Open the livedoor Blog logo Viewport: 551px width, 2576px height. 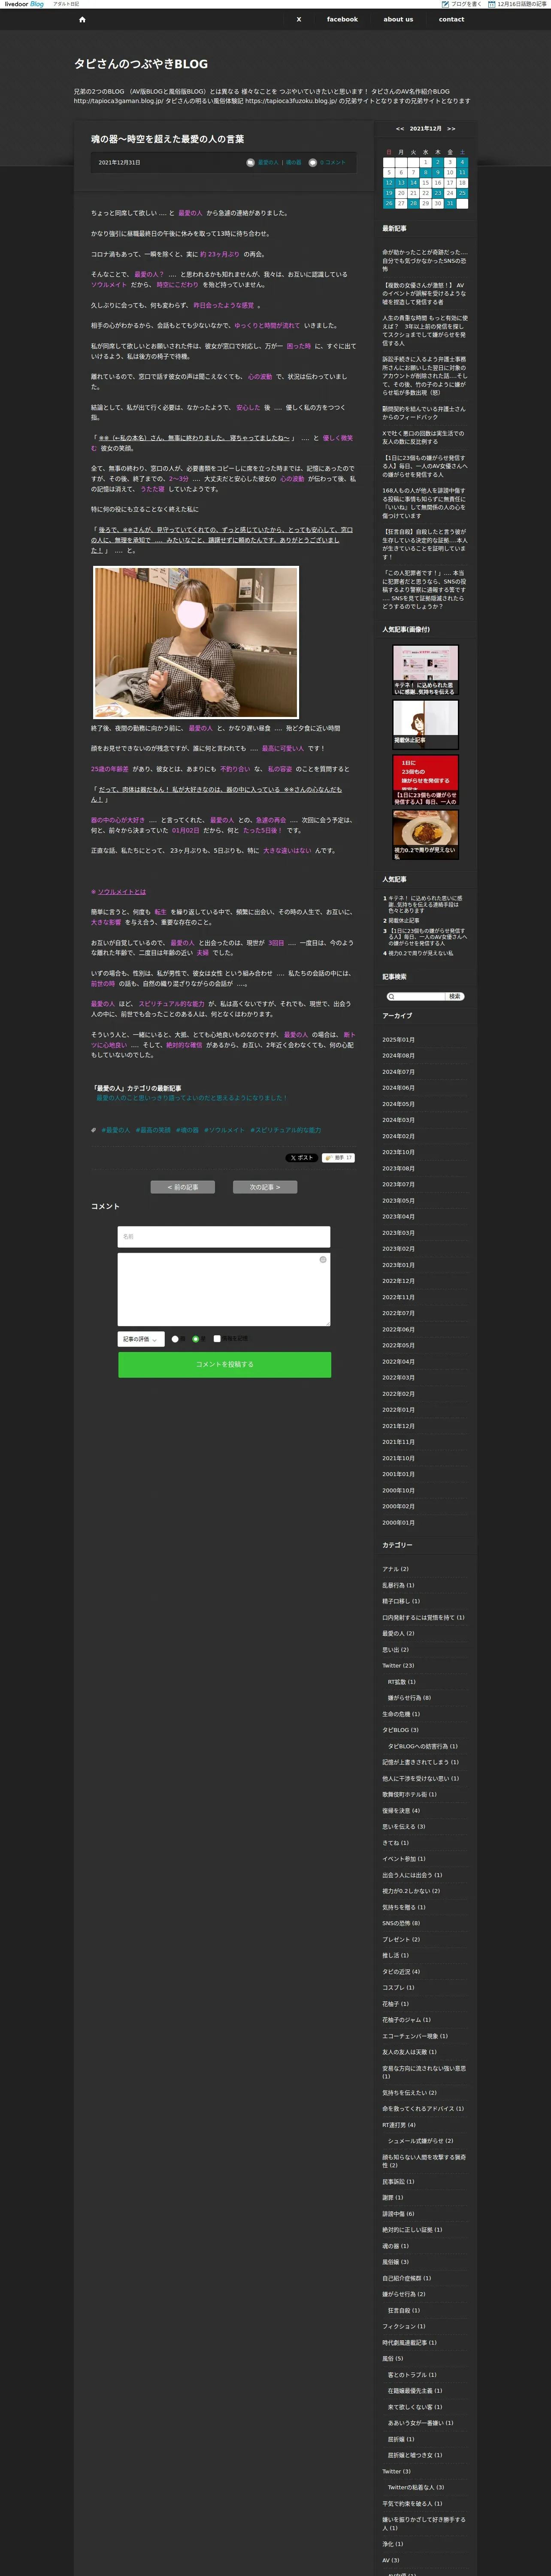pyautogui.click(x=24, y=4)
